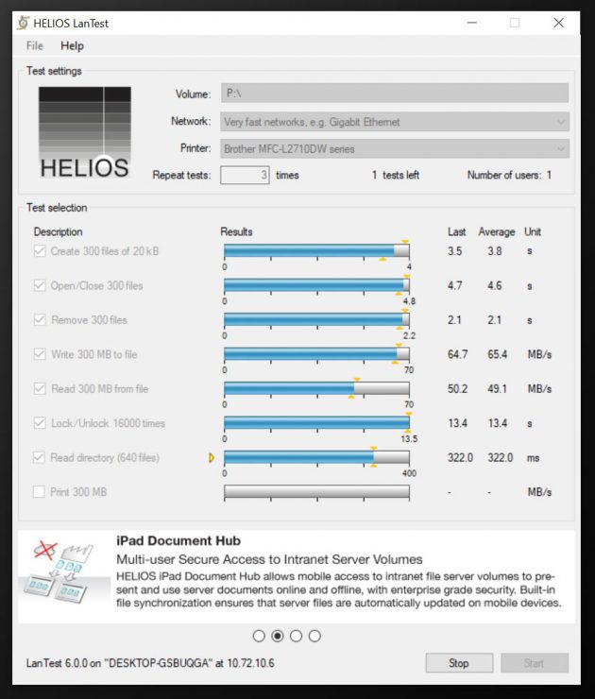This screenshot has height=699, width=595.
Task: Click the Last column header
Action: pyautogui.click(x=457, y=231)
